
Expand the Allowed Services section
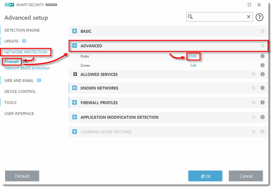coord(75,74)
